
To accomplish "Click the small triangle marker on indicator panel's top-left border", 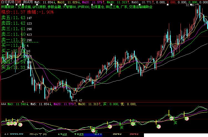I will pyautogui.click(x=23, y=101).
